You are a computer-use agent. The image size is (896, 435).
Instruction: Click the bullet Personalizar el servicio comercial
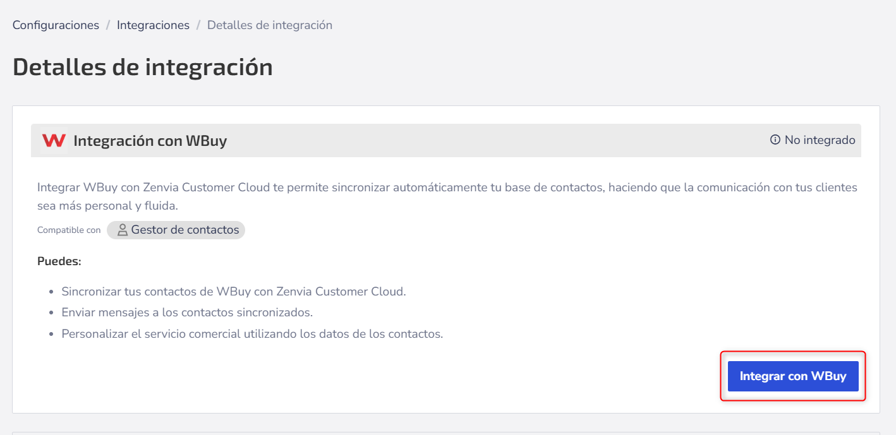pyautogui.click(x=252, y=333)
